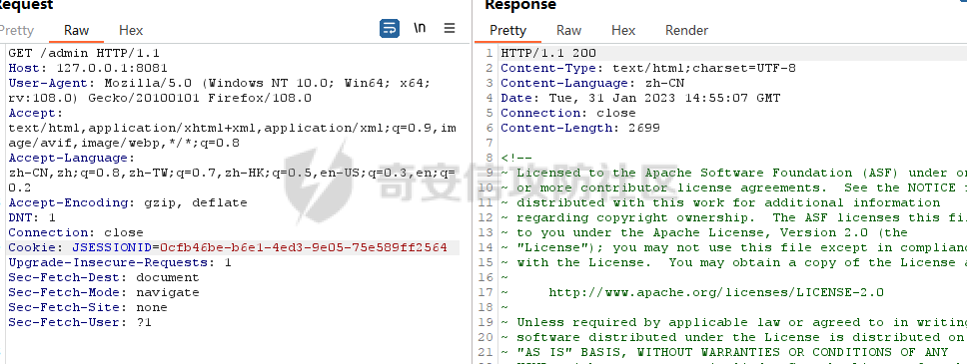Click the Host header value 127.0.0.1:8081
967x364 pixels.
coord(112,68)
